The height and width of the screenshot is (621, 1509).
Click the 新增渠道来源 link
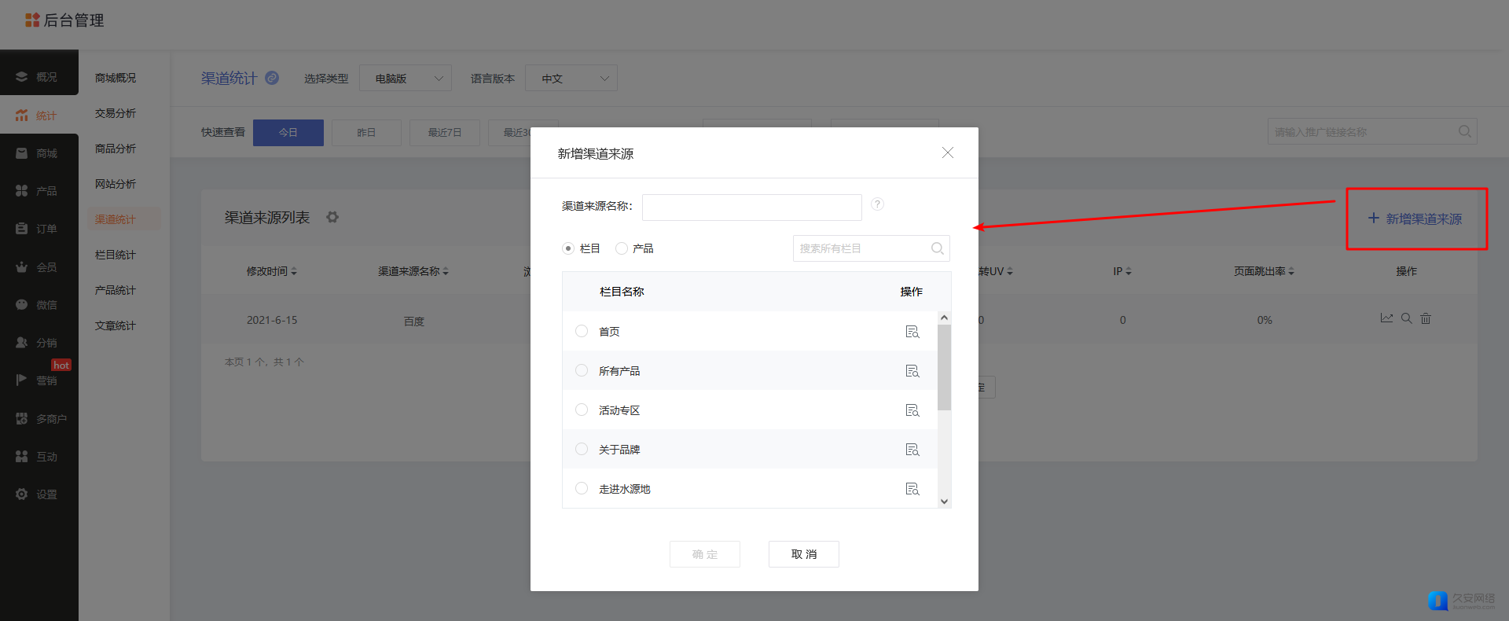click(1415, 219)
